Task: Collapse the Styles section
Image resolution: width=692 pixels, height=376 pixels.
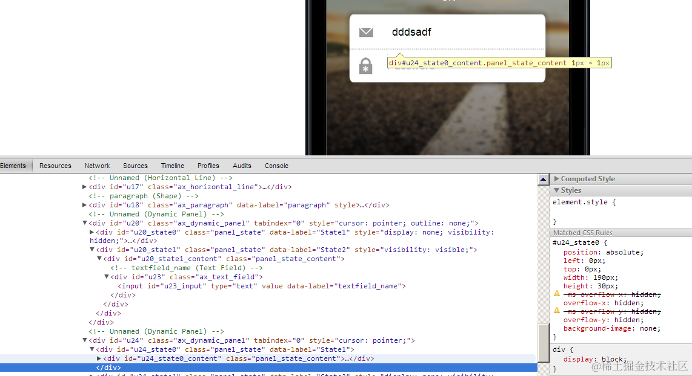Action: pyautogui.click(x=556, y=190)
